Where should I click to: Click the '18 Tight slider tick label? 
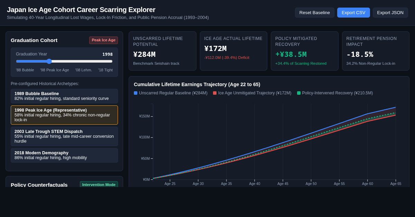(105, 70)
